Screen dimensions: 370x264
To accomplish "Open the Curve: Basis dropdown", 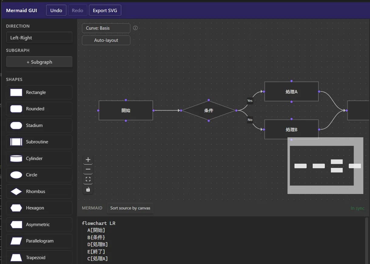I will 106,28.
